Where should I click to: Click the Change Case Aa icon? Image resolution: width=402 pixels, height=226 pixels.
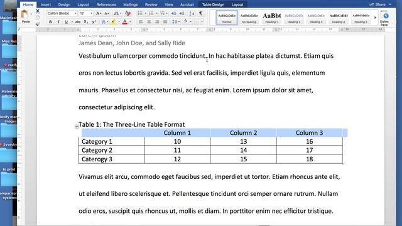tap(116, 13)
